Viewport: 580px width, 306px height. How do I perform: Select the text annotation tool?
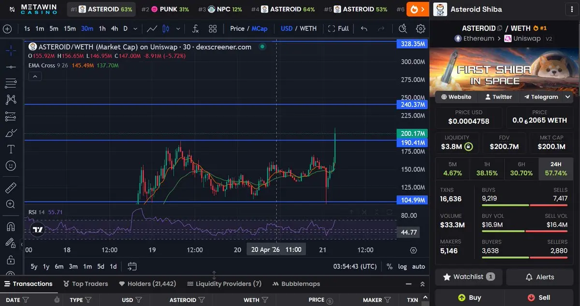11,149
